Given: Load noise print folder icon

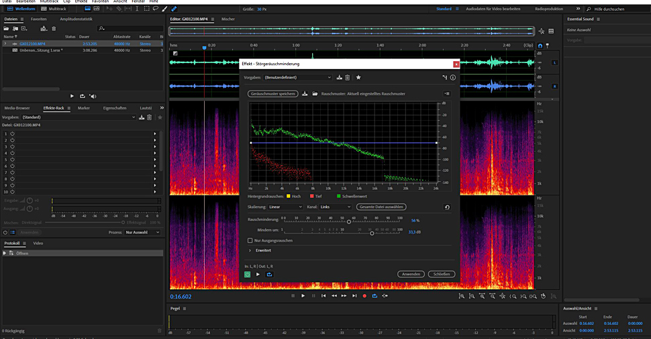Looking at the screenshot, I should click(315, 93).
